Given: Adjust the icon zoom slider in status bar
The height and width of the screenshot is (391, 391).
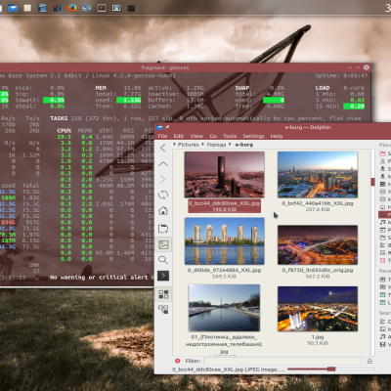Looking at the screenshot, I should coord(331,369).
